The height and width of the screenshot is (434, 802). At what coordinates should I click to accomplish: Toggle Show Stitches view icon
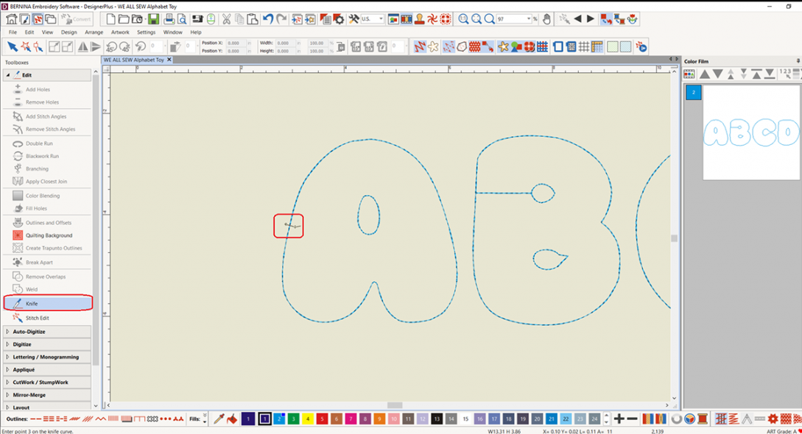(x=419, y=47)
